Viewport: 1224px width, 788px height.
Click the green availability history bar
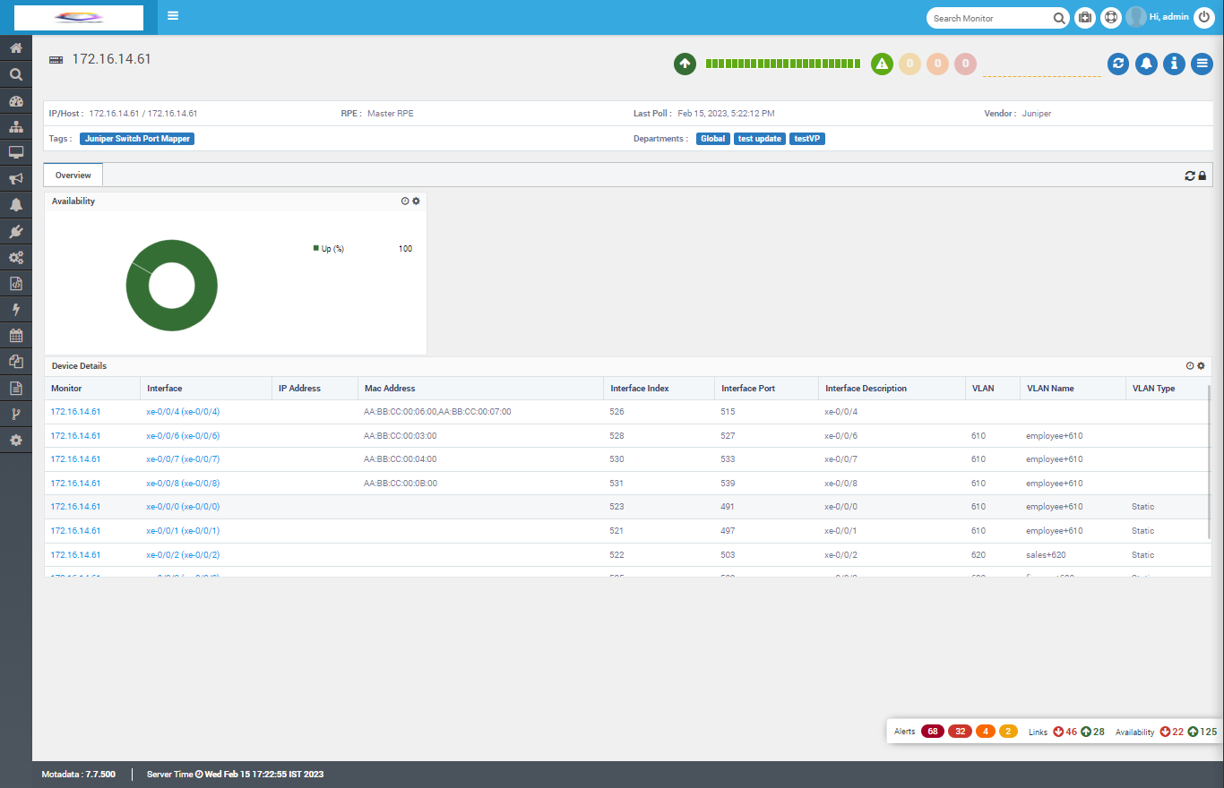coord(783,64)
